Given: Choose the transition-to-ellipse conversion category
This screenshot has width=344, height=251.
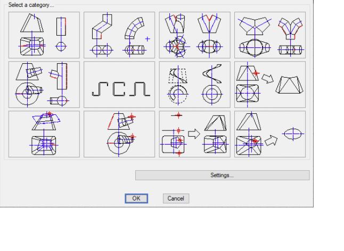Looking at the screenshot, I should tap(270, 134).
